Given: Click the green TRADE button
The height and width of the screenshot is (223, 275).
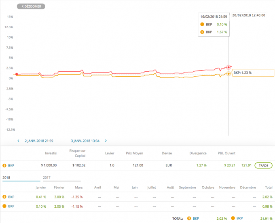Looking at the screenshot, I should 263,165.
